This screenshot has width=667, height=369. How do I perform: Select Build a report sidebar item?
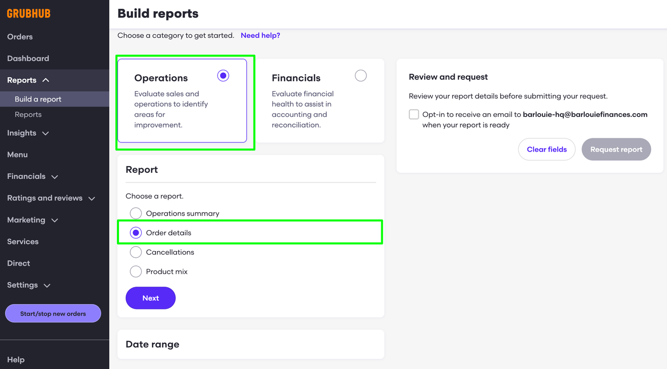point(54,99)
